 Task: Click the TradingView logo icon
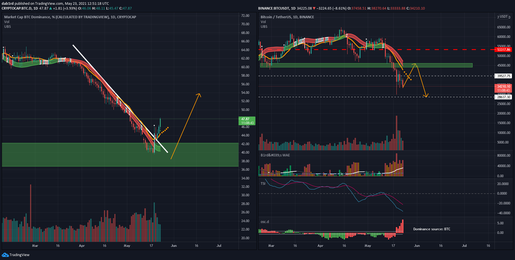pyautogui.click(x=5, y=255)
